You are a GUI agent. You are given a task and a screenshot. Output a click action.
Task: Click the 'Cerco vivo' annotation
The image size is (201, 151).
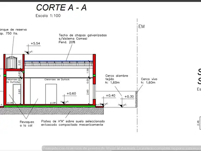(149, 79)
